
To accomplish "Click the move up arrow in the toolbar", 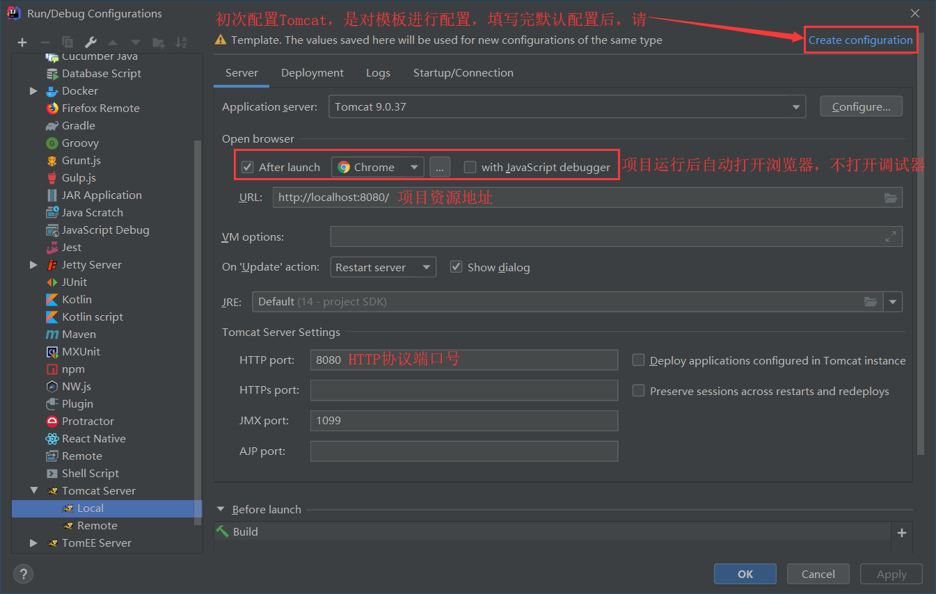I will 113,42.
